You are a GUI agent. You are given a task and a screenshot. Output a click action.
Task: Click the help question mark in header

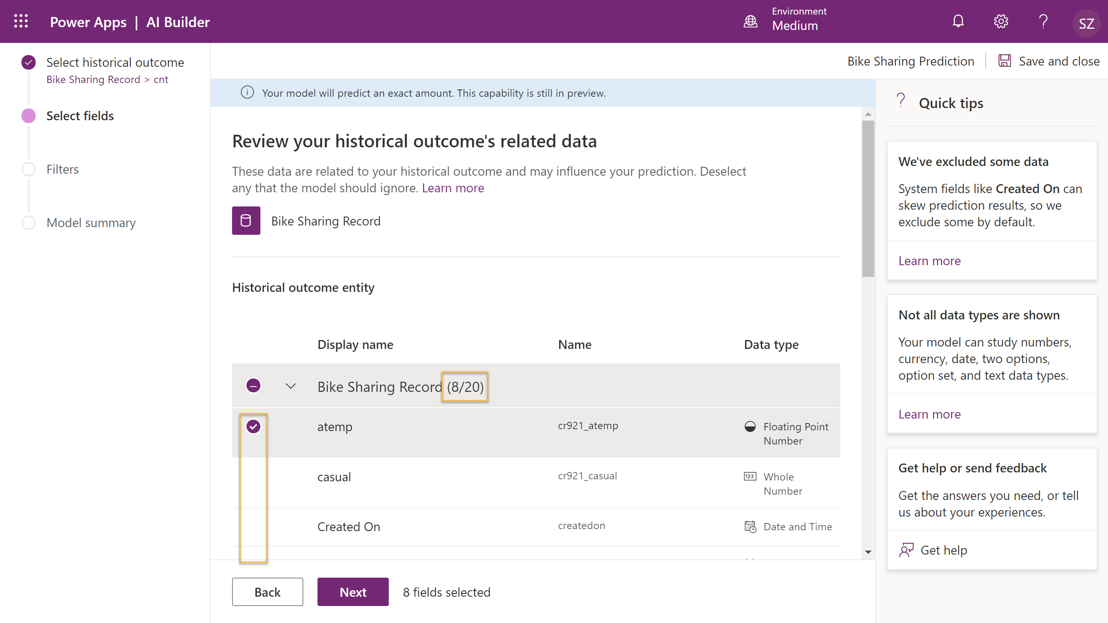[x=1043, y=21]
